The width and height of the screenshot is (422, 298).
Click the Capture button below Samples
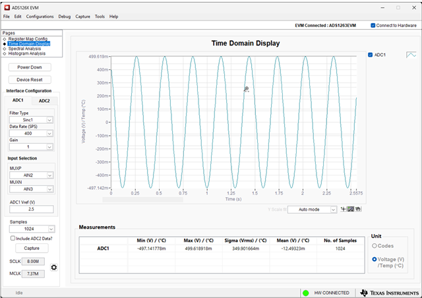(x=32, y=248)
